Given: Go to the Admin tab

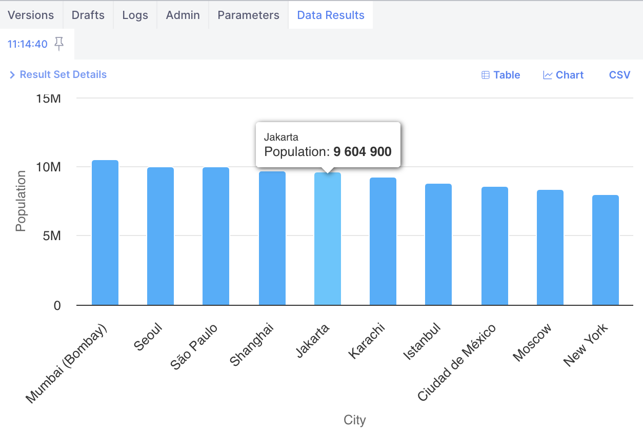Looking at the screenshot, I should coord(183,15).
